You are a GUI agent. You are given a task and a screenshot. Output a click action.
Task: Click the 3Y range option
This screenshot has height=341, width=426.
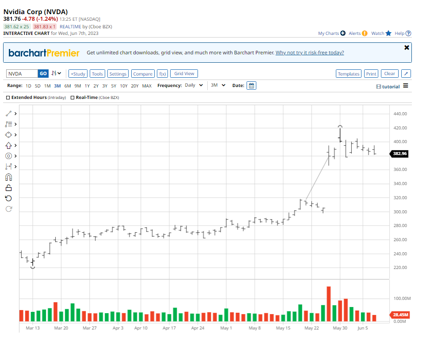[105, 86]
